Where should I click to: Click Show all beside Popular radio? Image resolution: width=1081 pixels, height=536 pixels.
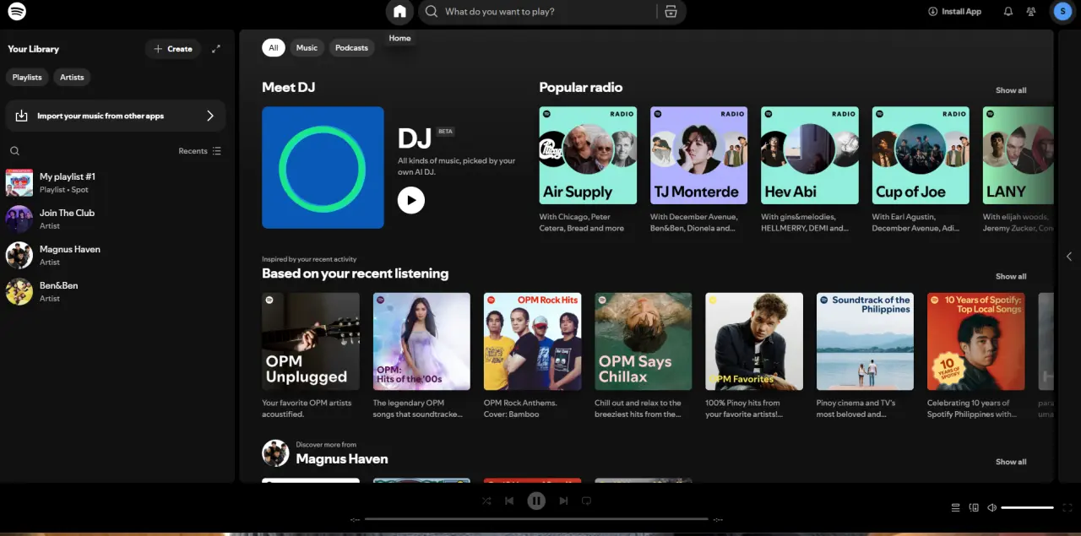coord(1011,90)
